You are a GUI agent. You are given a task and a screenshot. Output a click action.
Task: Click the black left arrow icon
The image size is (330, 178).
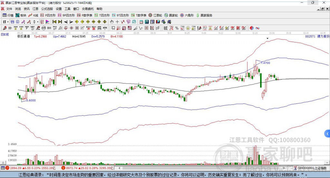pos(66,22)
